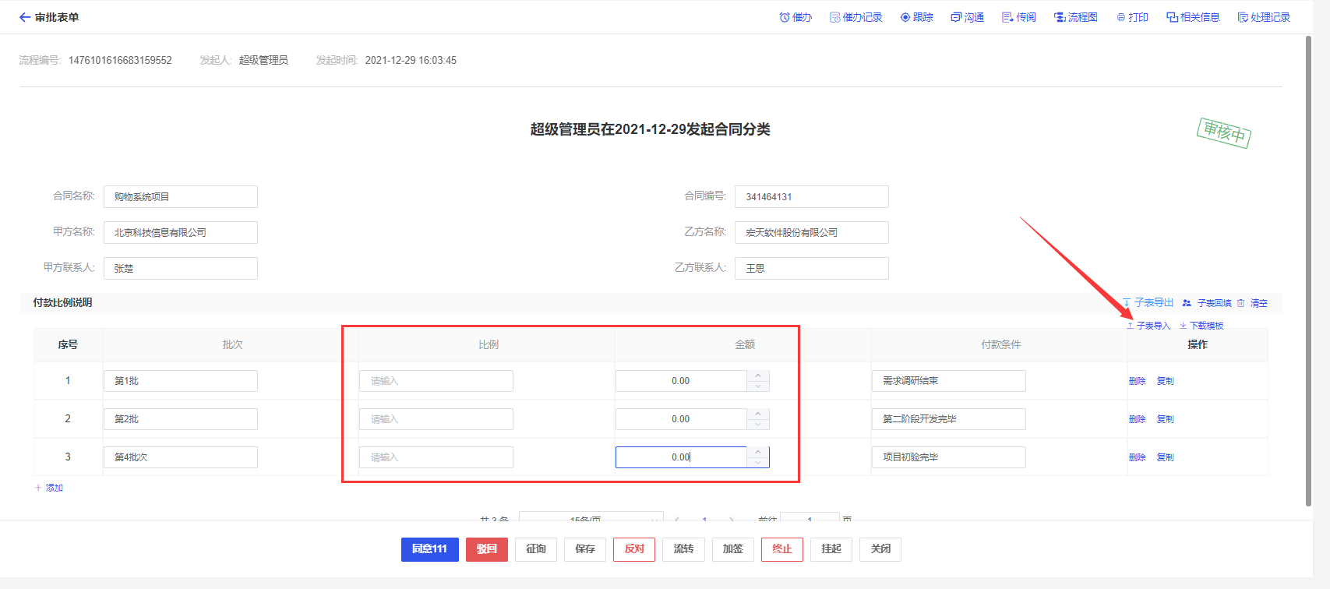The height and width of the screenshot is (589, 1330).
Task: Click 删除 link in row 1
Action: pos(1137,381)
